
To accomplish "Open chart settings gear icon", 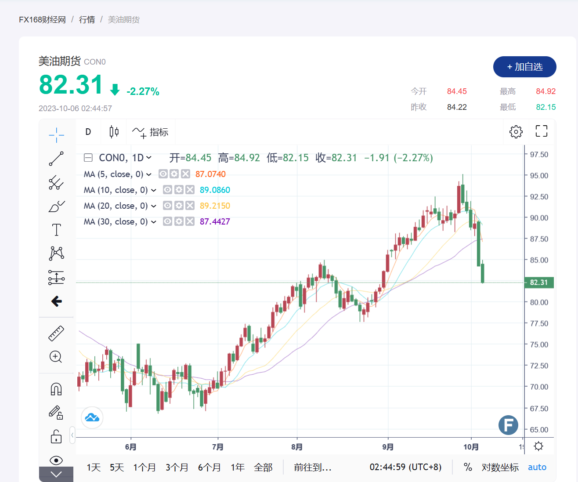I will [x=516, y=131].
